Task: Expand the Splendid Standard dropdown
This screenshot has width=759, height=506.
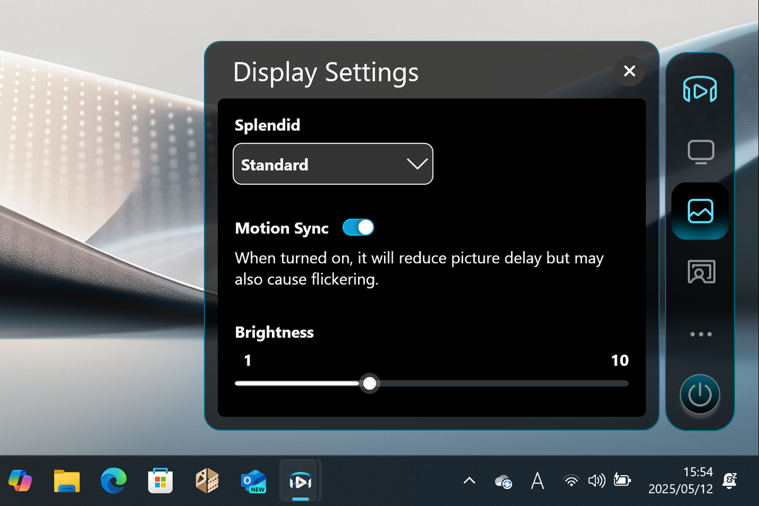Action: click(x=333, y=164)
